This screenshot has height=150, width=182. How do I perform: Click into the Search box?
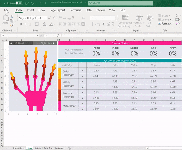coord(120,3)
